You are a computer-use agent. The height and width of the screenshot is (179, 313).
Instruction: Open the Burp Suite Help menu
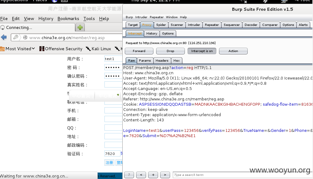[183, 17]
